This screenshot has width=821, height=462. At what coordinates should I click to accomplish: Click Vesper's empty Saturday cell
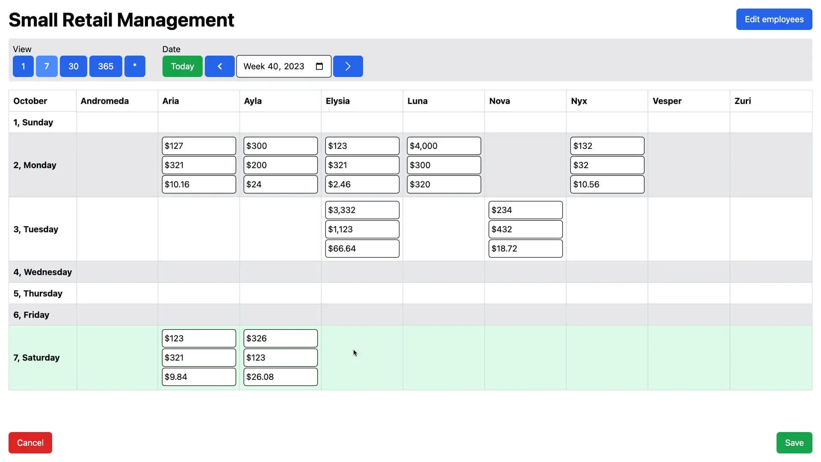pyautogui.click(x=688, y=358)
